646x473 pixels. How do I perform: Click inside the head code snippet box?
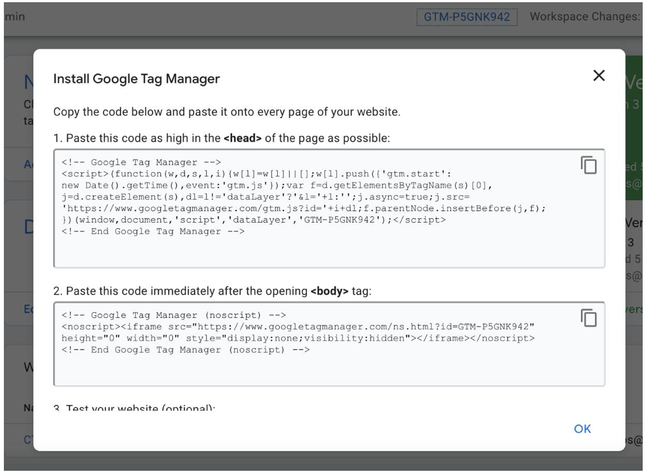coord(329,209)
